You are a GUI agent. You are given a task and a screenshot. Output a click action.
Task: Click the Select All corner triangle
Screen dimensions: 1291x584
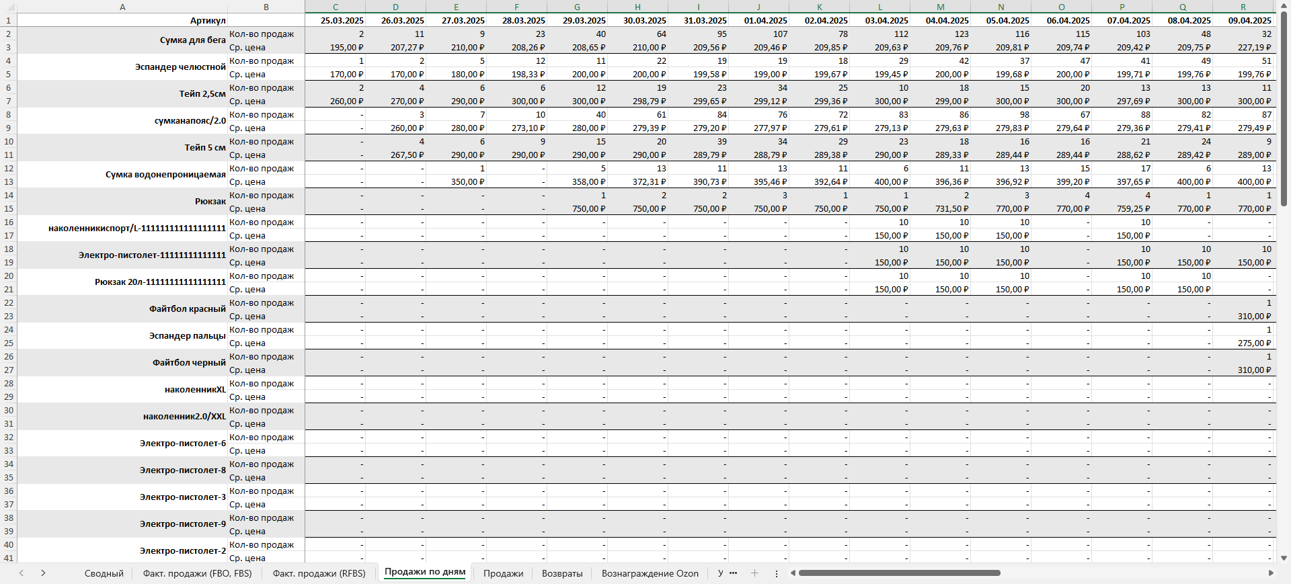[8, 7]
